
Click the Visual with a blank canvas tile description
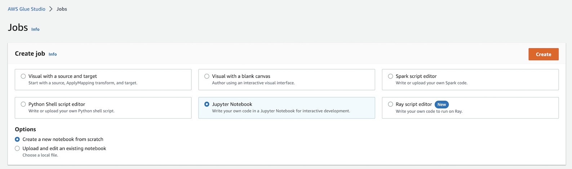point(253,83)
